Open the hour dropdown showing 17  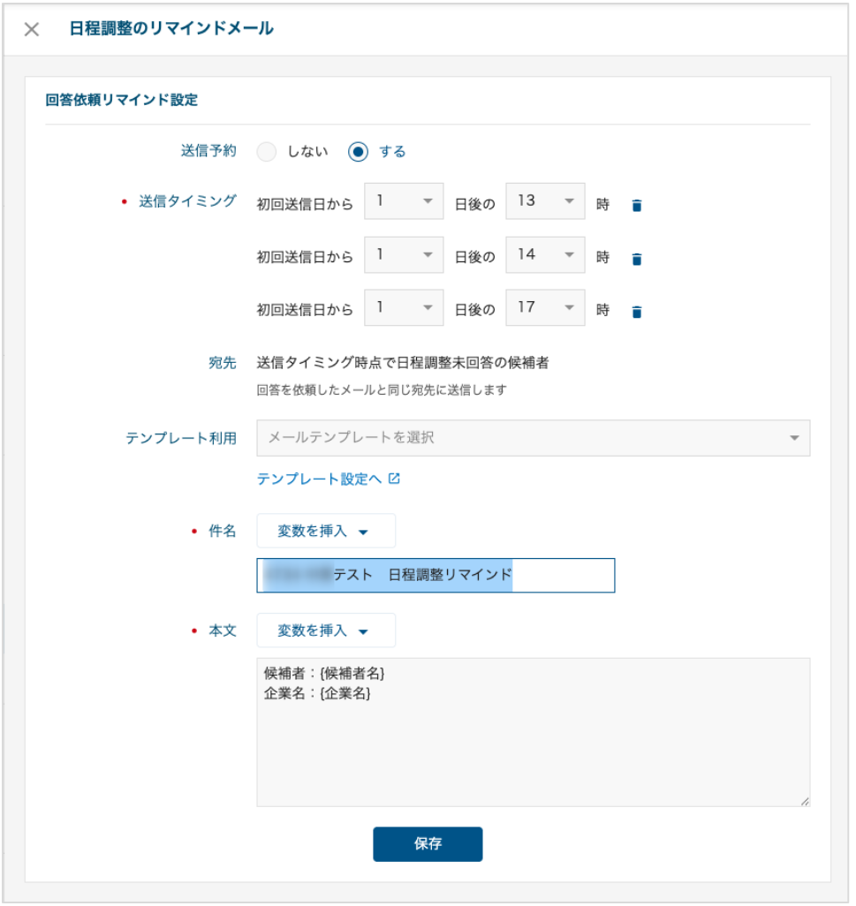(545, 308)
